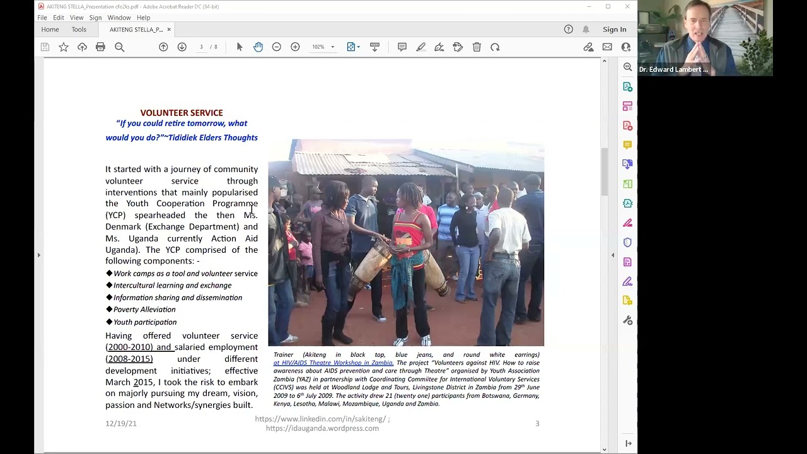Zoom out with the minus icon
This screenshot has width=807, height=454.
pos(276,47)
